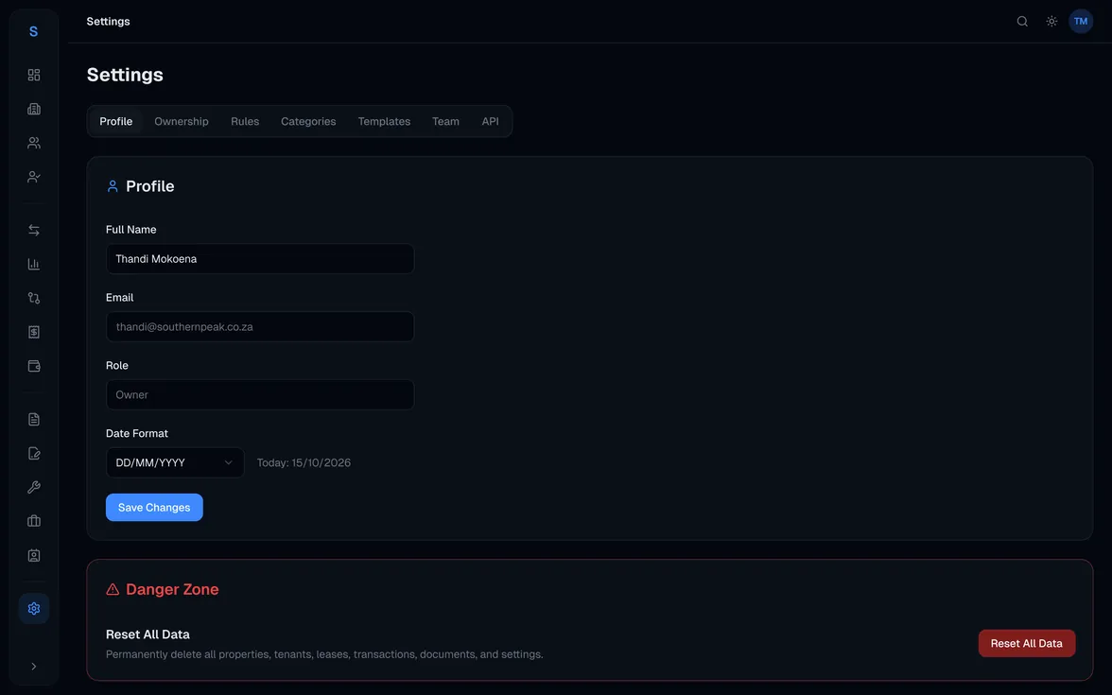
Task: Click the warning triangle icon beside Danger Zone
Action: [112, 589]
